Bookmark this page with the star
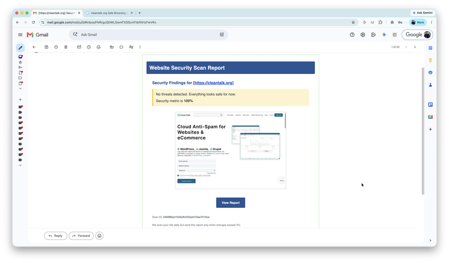 pyautogui.click(x=353, y=22)
